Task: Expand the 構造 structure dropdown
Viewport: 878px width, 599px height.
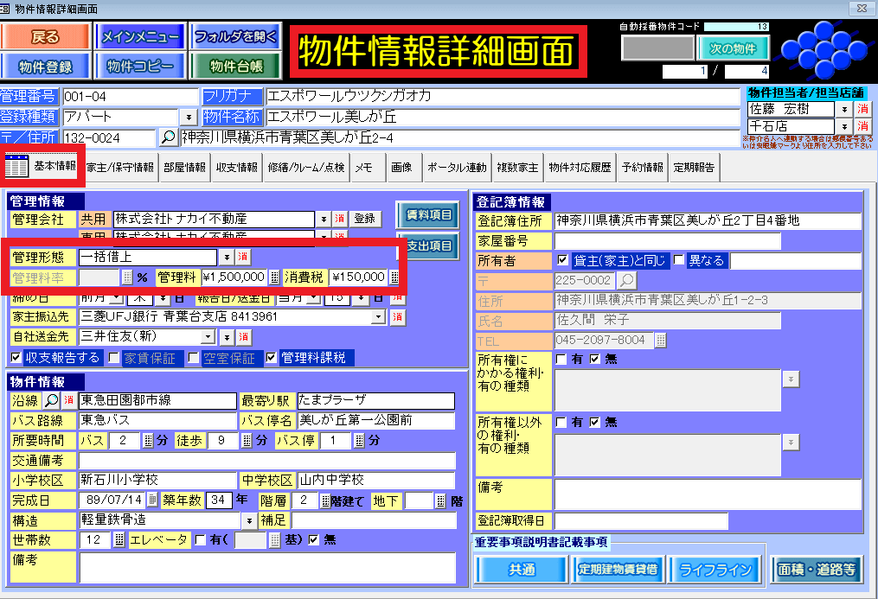Action: click(249, 520)
